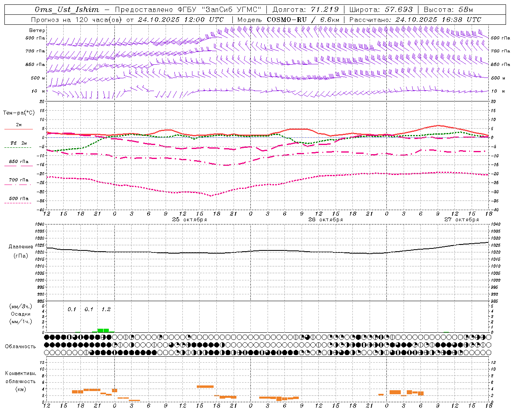The width and height of the screenshot is (512, 409).
Task: Click the 850 гПа temperature legend entry
Action: [x=19, y=161]
